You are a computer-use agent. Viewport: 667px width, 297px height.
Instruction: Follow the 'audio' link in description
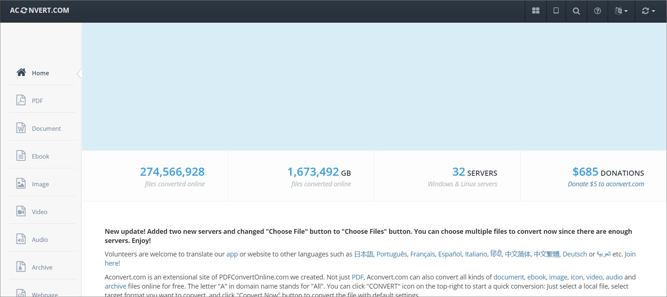click(x=614, y=277)
